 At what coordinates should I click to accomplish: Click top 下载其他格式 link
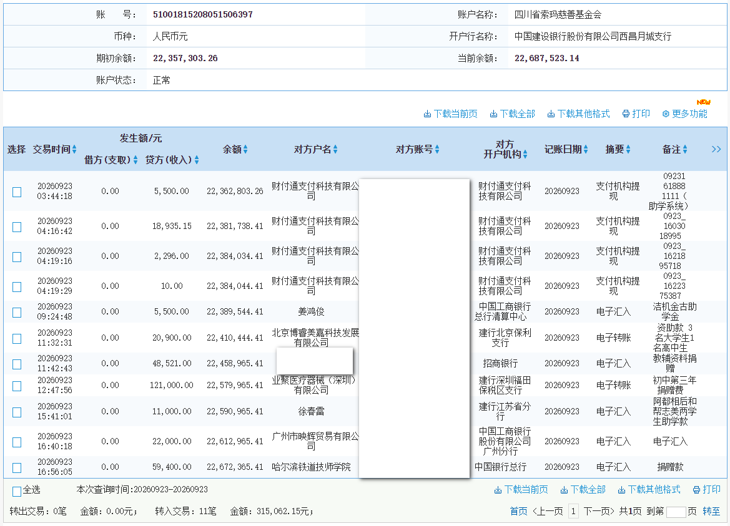578,114
